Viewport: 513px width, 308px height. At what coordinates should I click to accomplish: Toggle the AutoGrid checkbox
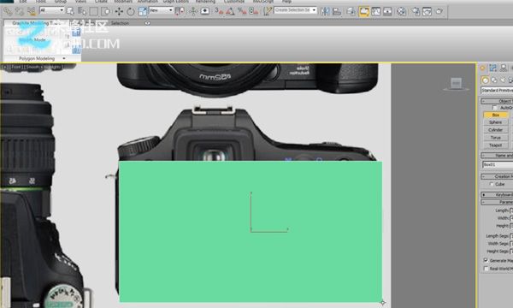[495, 108]
